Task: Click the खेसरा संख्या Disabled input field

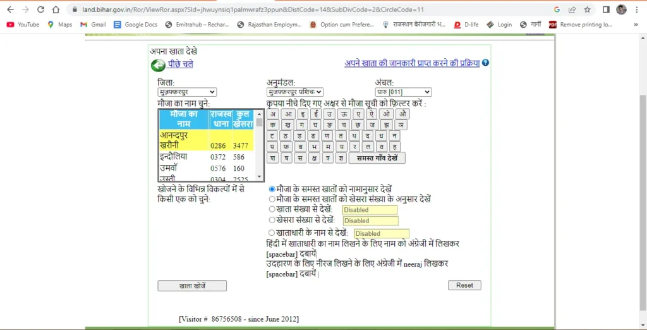Action: point(370,221)
